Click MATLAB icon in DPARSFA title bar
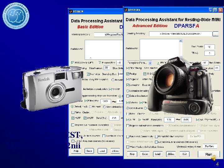Image resolution: width=224 pixels, height=168 pixels. 126,10
